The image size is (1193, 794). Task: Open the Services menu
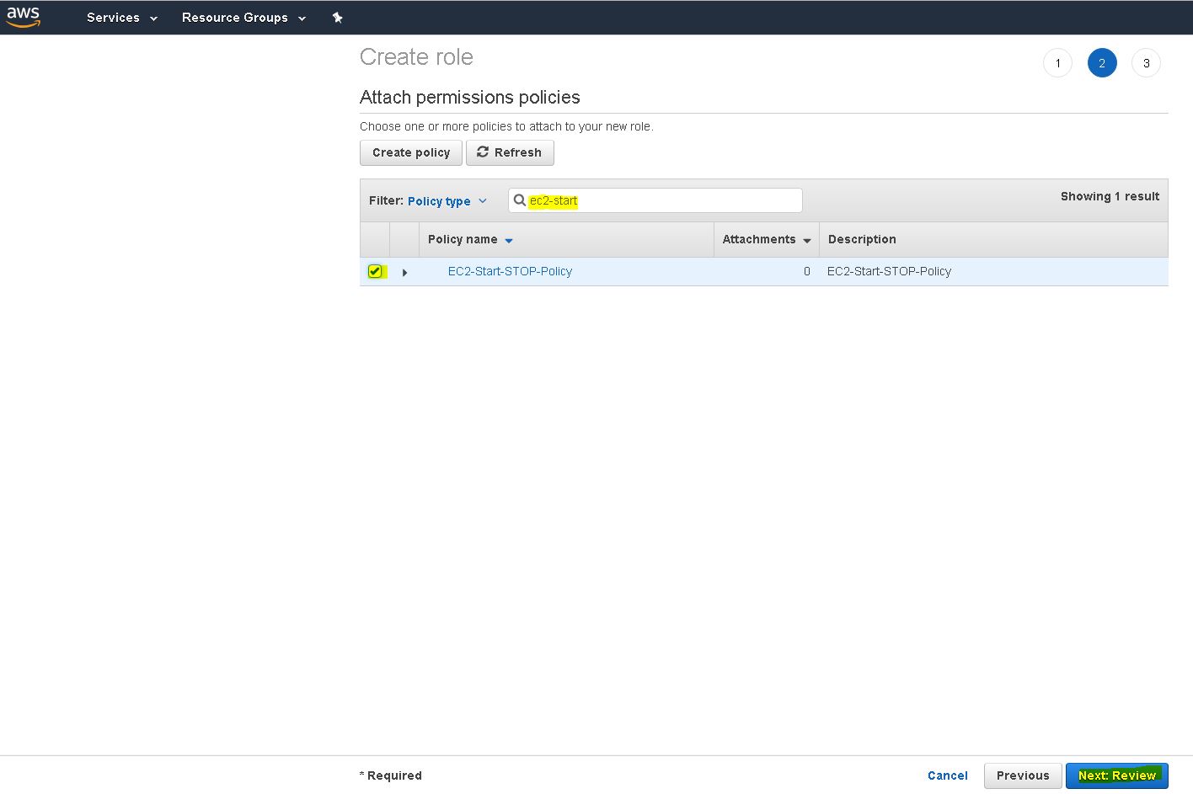121,18
